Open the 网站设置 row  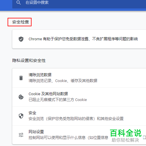79,135
